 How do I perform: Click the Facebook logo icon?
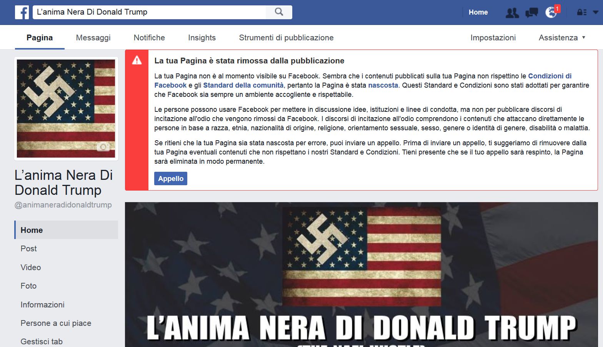[22, 12]
